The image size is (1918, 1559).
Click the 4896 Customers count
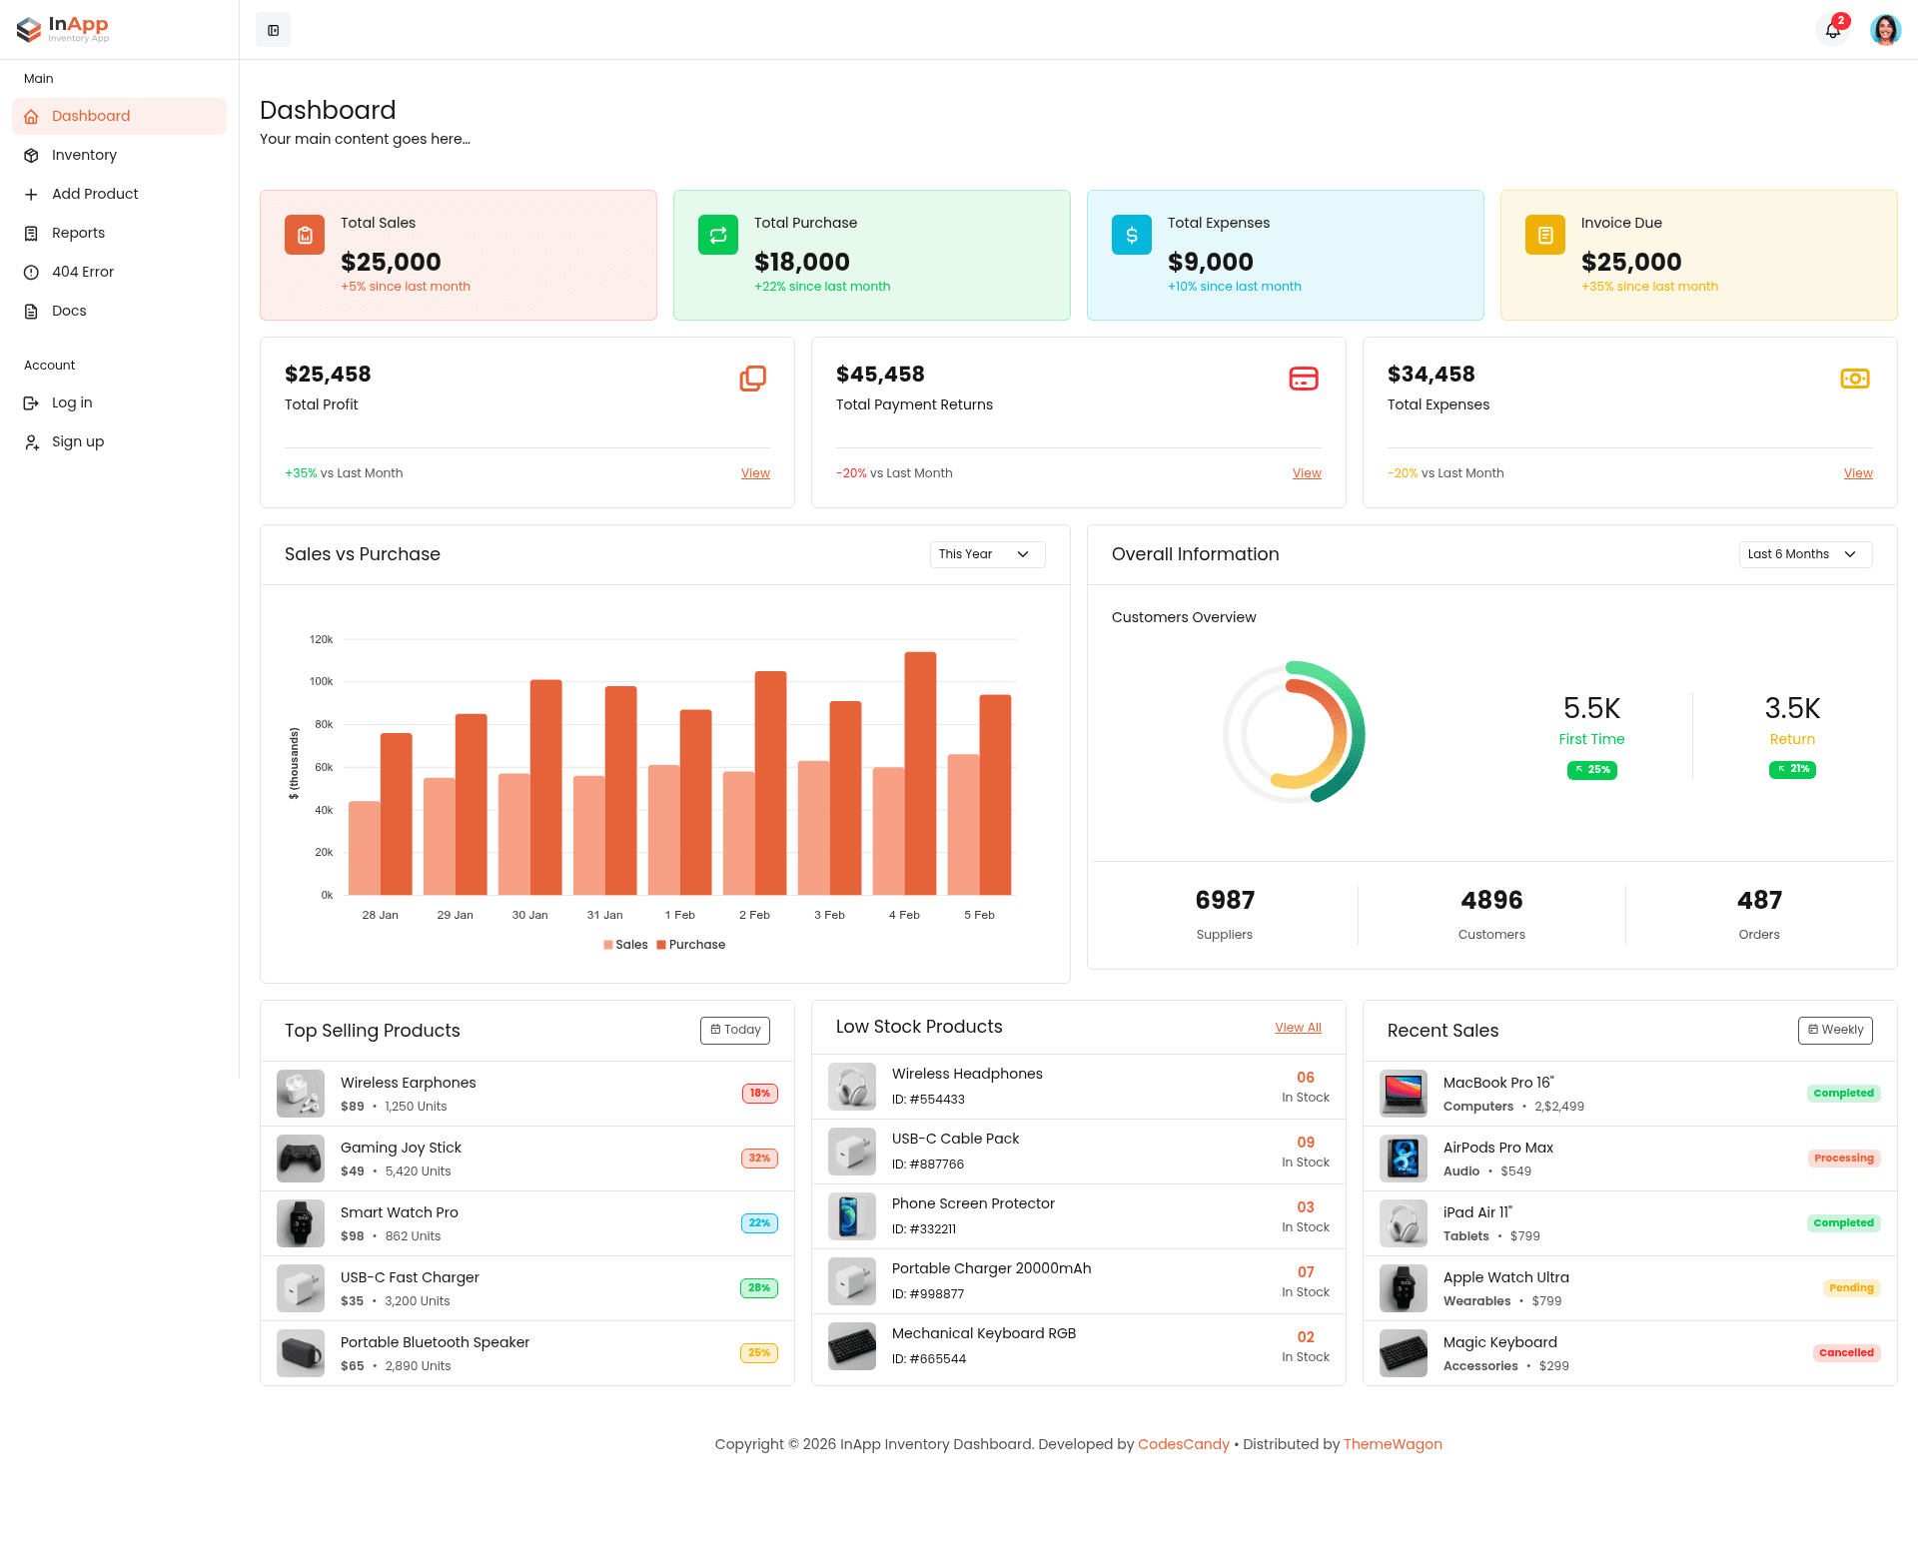click(x=1491, y=900)
